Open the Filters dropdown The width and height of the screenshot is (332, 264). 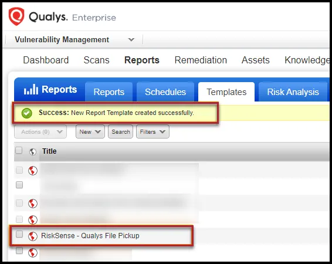click(x=153, y=131)
